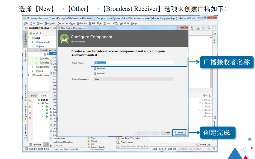This screenshot has height=159, width=255.
Task: Click the toggle view icon below hammer
Action: [x=30, y=107]
